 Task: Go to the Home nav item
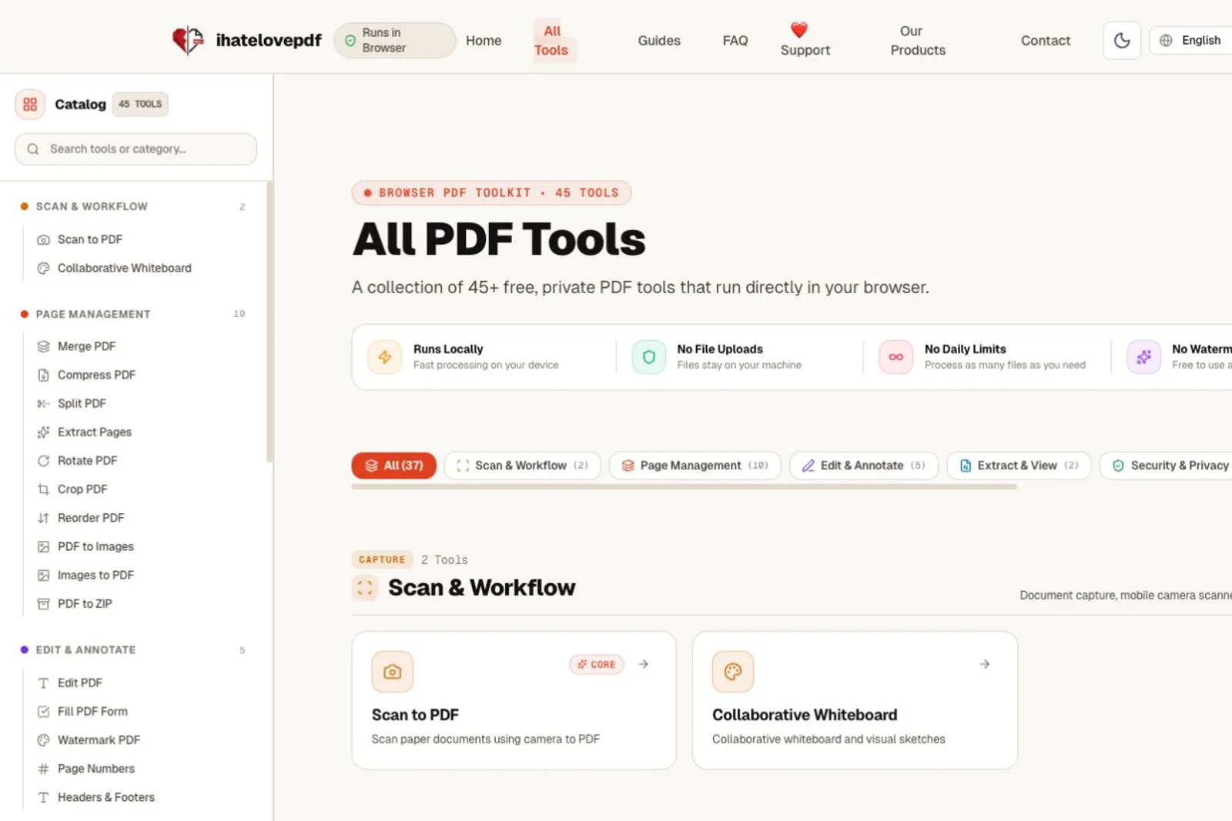484,41
